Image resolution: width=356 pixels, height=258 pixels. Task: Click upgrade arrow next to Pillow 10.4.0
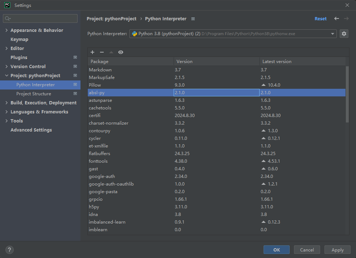point(263,85)
